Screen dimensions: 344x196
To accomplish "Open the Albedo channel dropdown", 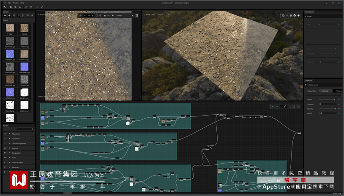I will tap(125, 15).
